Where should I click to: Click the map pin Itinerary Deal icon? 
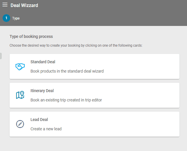(20, 95)
